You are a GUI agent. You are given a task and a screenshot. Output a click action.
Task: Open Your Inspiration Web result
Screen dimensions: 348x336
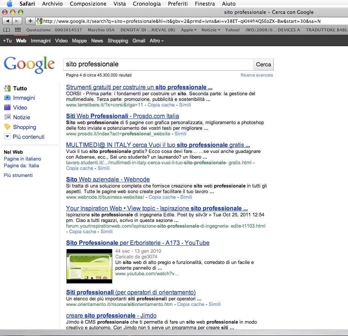pos(157,208)
